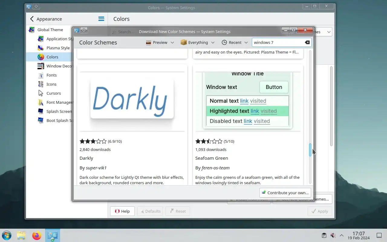Open Cursors settings icon
The width and height of the screenshot is (387, 242).
pyautogui.click(x=41, y=93)
